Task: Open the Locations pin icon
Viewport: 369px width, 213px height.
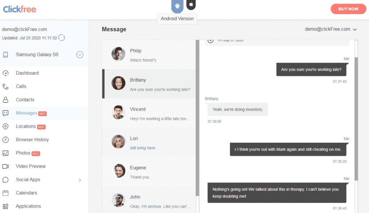Action: point(6,126)
